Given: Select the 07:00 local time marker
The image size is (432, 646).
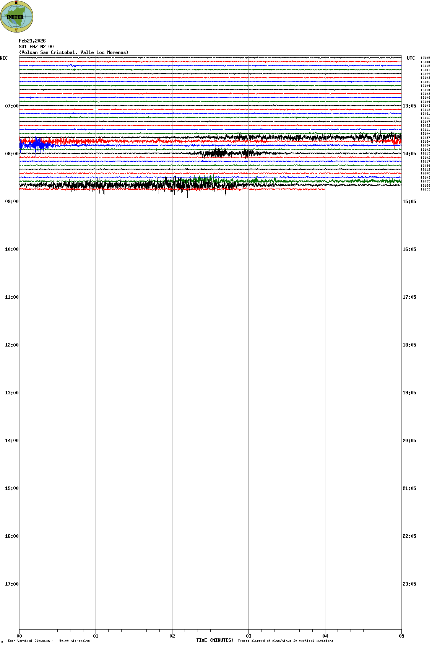Looking at the screenshot, I should 11,106.
